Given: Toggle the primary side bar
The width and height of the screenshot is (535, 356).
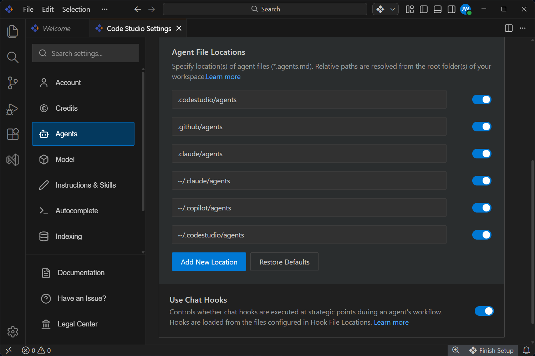Looking at the screenshot, I should coord(424,9).
